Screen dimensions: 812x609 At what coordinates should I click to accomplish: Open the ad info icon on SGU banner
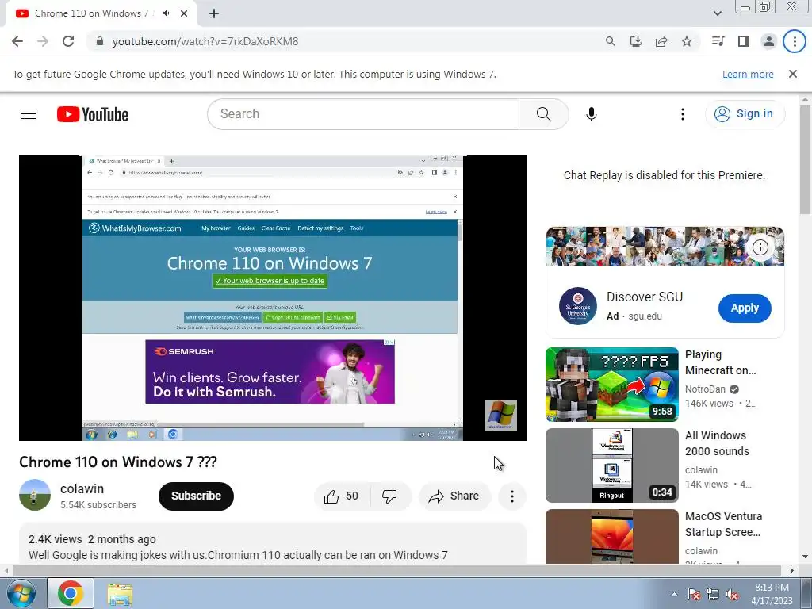(760, 247)
